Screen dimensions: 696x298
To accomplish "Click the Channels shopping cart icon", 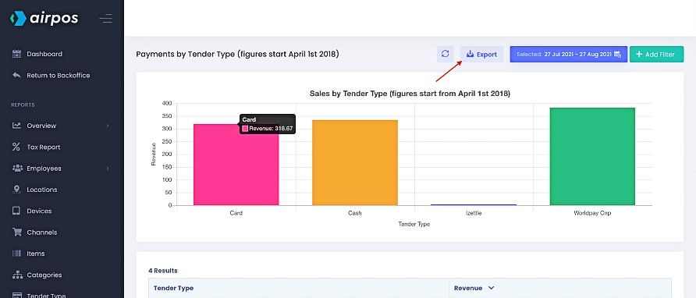I will pos(17,232).
